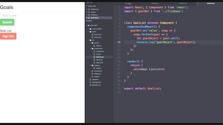Click the 'FOLDERS' sidebar header
The image size is (223, 125).
pyautogui.click(x=89, y=21)
